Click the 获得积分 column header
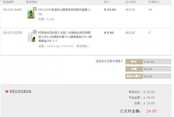 (x=154, y=2)
